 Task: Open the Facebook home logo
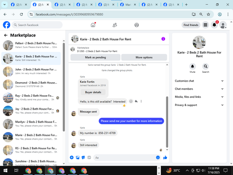(7, 25)
